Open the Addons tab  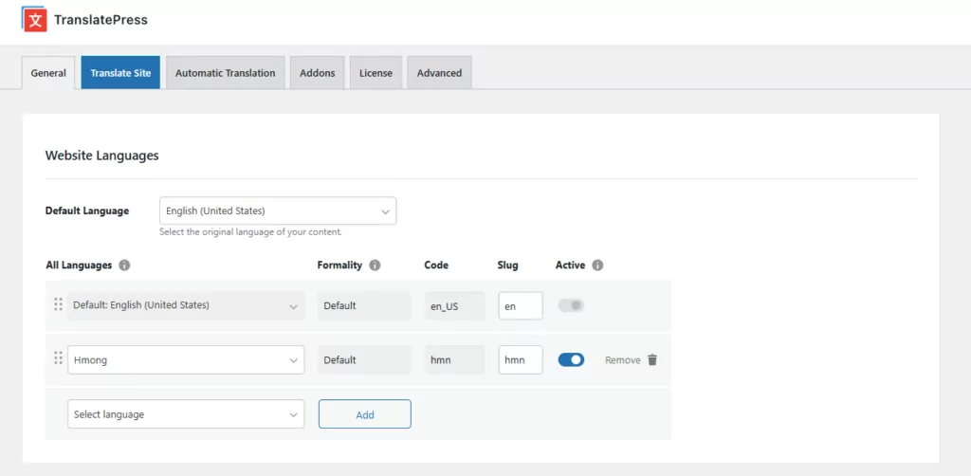click(317, 72)
